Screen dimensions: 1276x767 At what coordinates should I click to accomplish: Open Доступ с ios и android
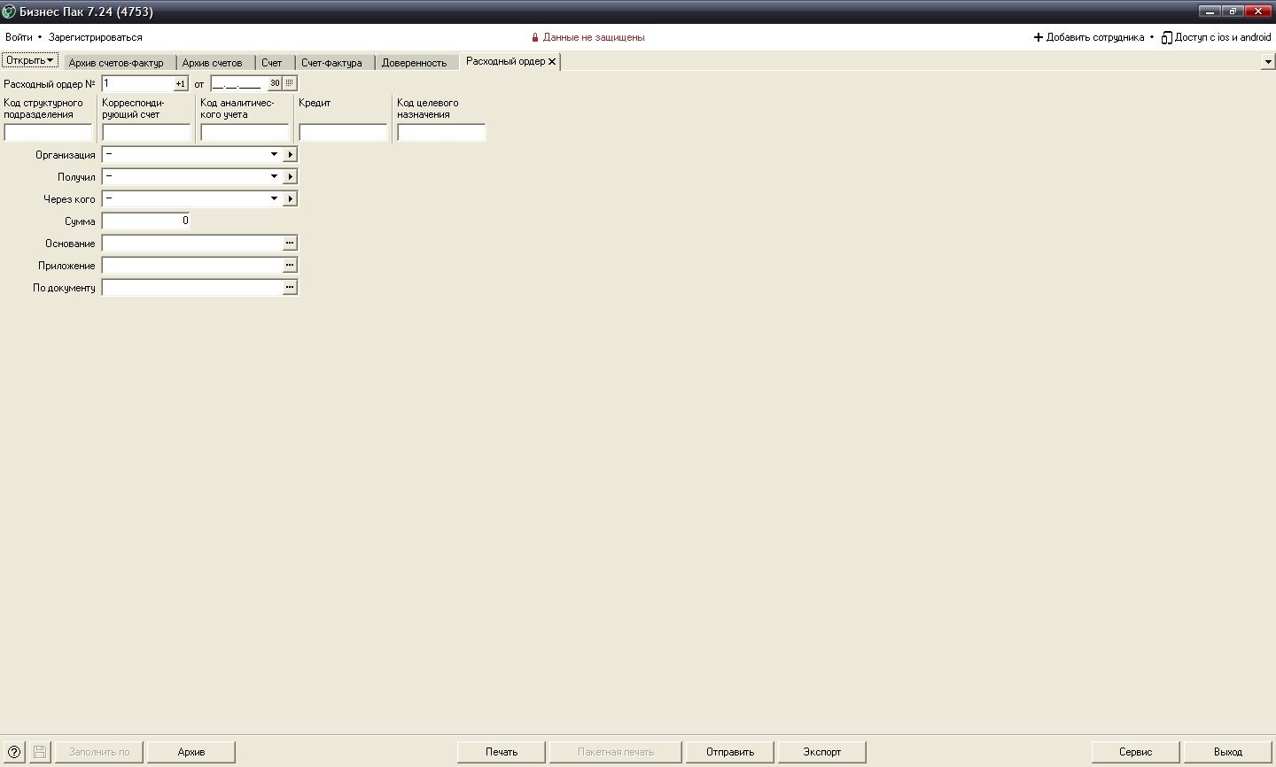coord(1217,37)
